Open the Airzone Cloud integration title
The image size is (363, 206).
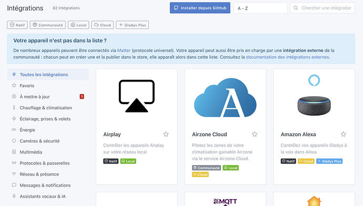click(209, 135)
